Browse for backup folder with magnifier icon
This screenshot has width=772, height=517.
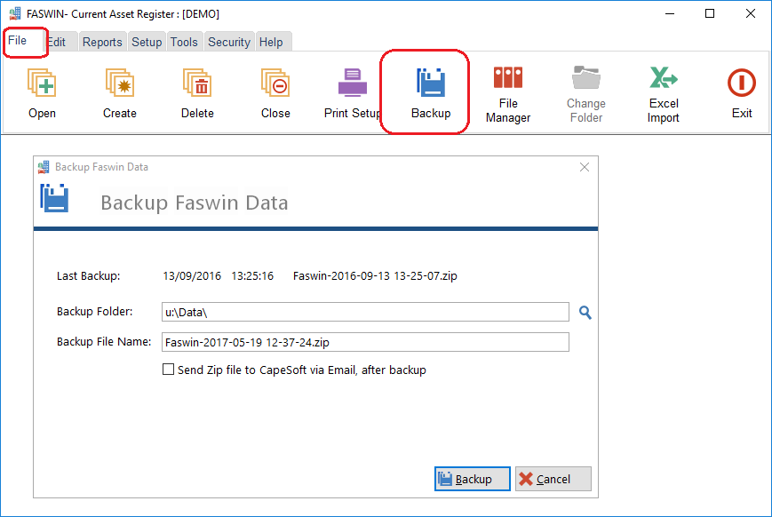585,312
